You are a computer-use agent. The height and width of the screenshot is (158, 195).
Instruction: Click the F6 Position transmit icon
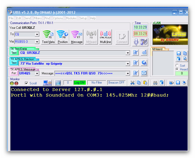63,37
